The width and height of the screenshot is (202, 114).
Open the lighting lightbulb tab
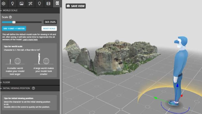click(x=12, y=3)
